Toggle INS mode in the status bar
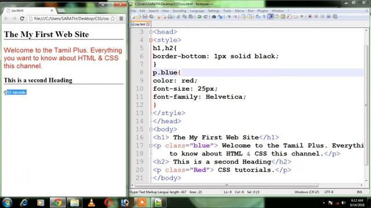The image size is (371, 208). (x=359, y=192)
